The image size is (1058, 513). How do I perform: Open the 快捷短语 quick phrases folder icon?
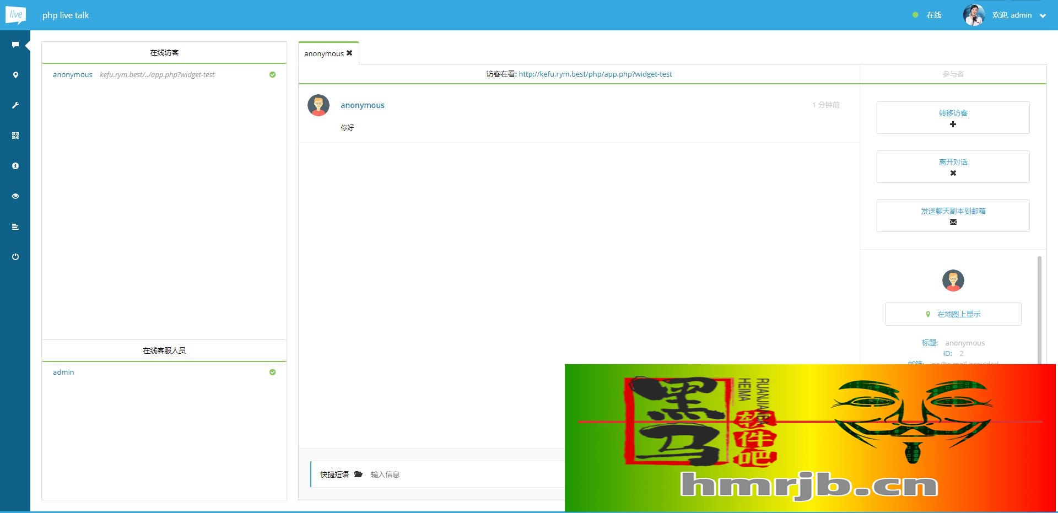[358, 474]
